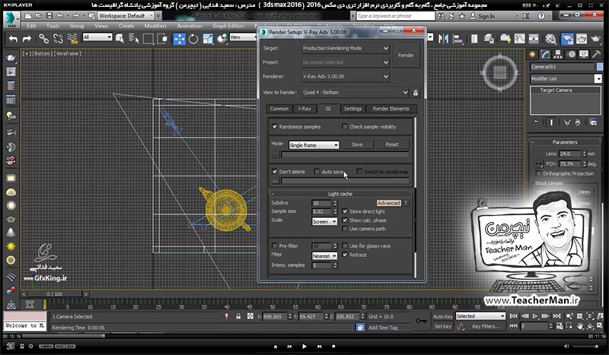609x355 pixels.
Task: Switch to the V-Ray tab
Action: tap(304, 109)
